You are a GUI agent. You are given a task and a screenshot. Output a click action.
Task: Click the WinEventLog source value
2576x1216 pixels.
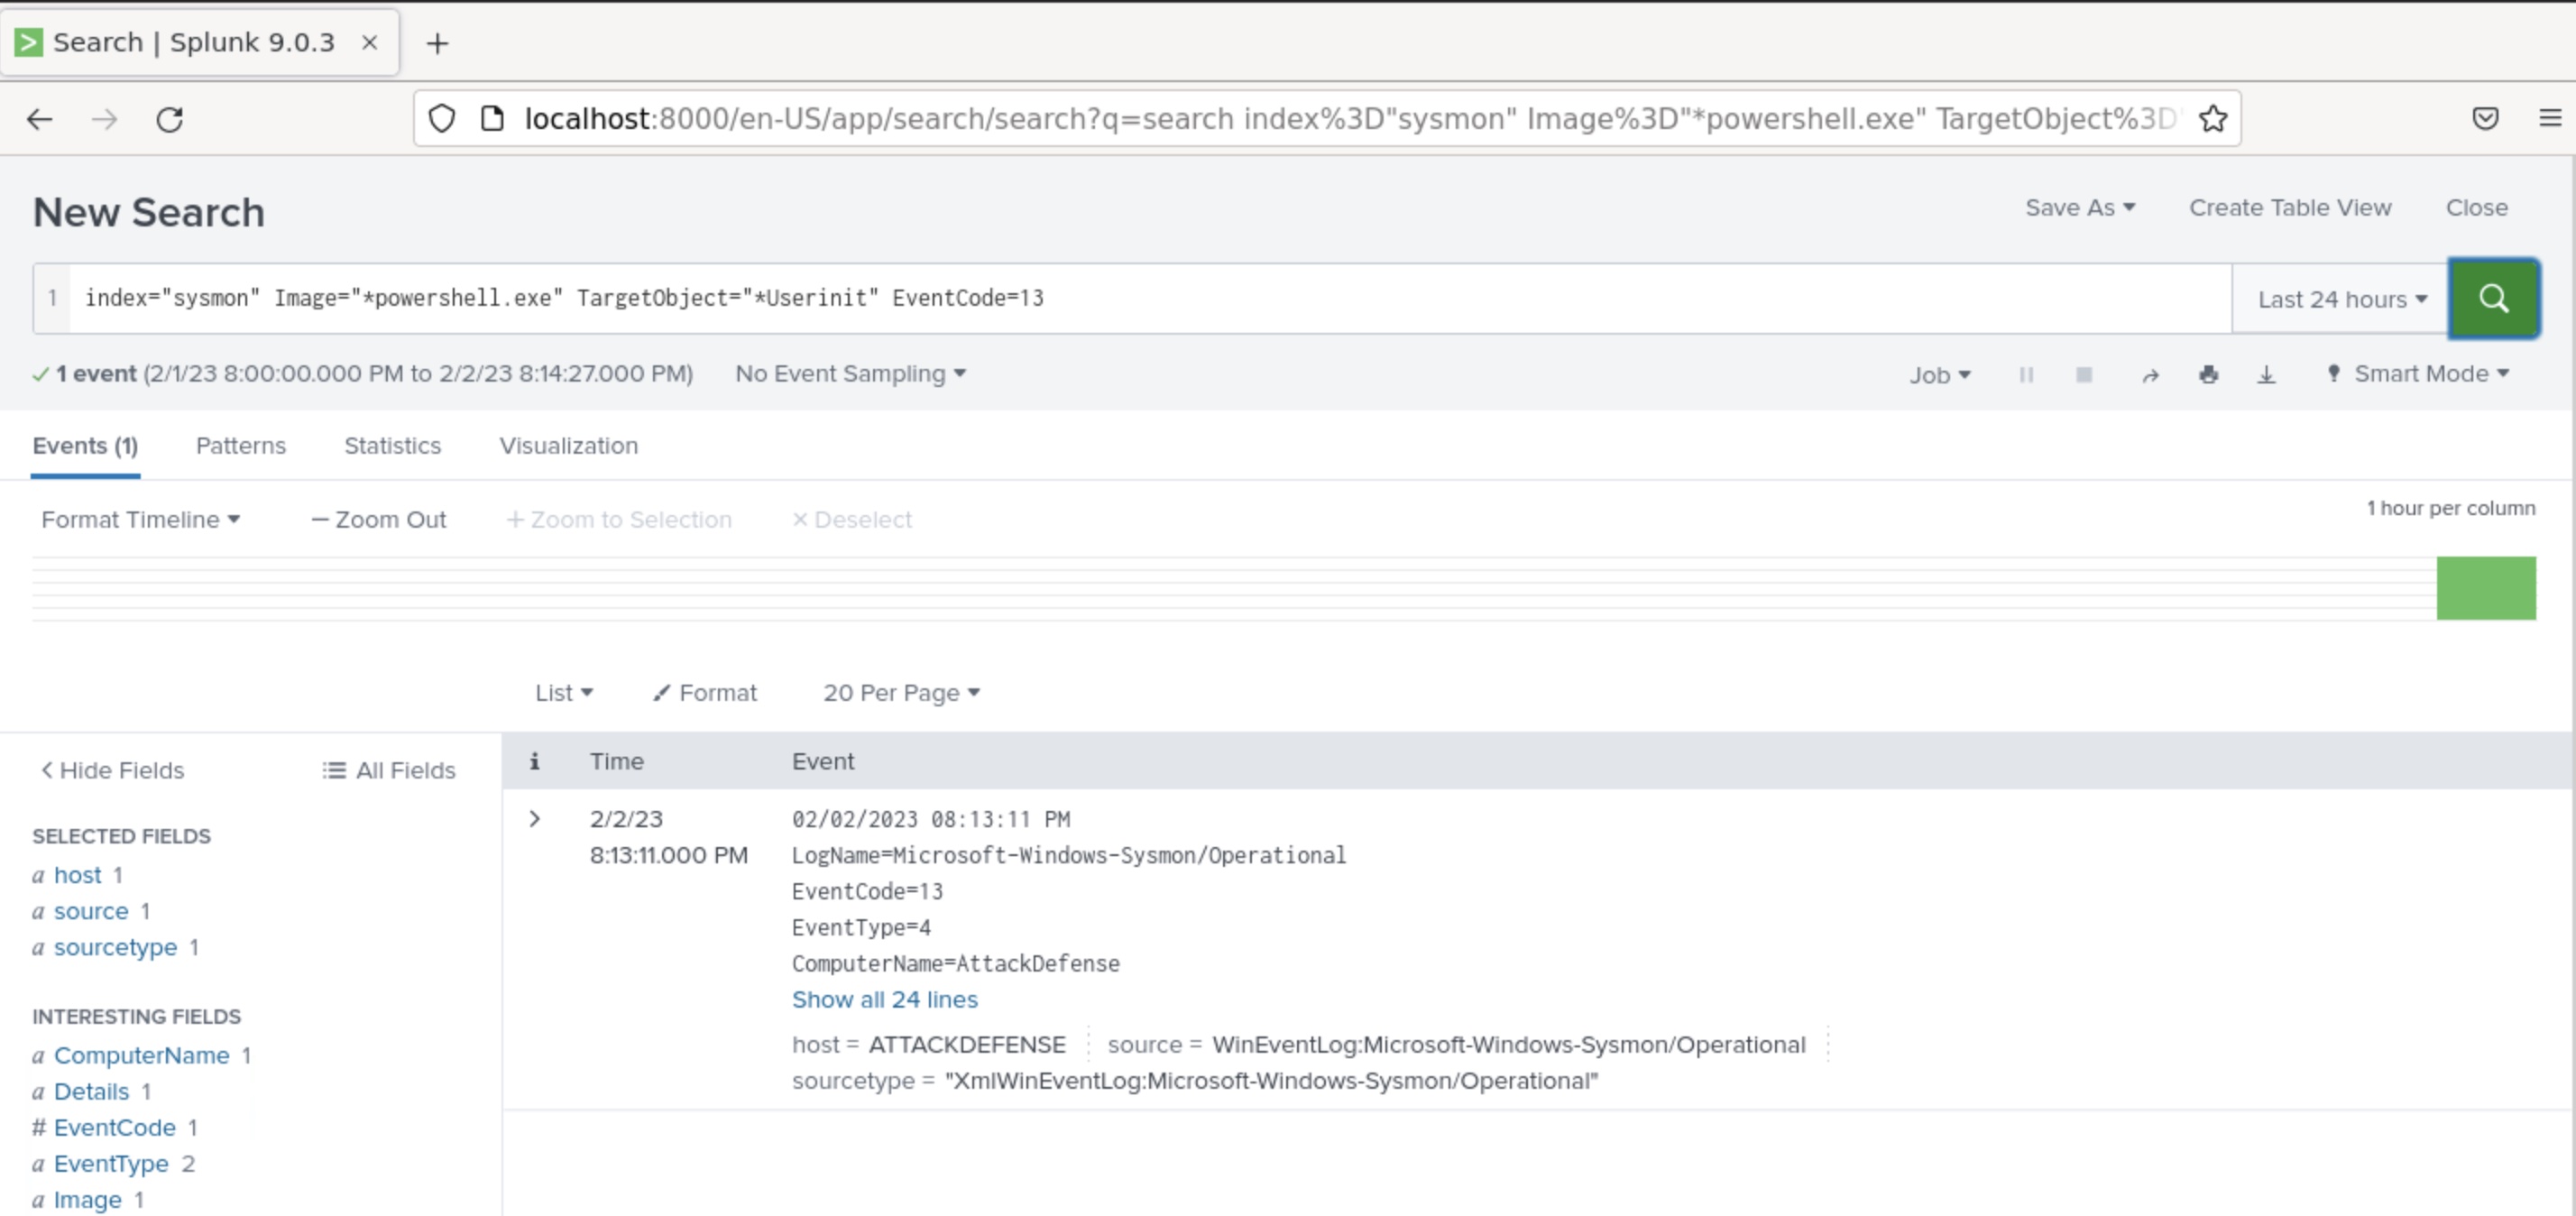1508,1045
